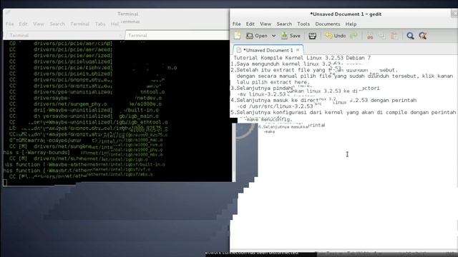Switch to second Terminal tab
458x257 pixels.
tap(177, 35)
